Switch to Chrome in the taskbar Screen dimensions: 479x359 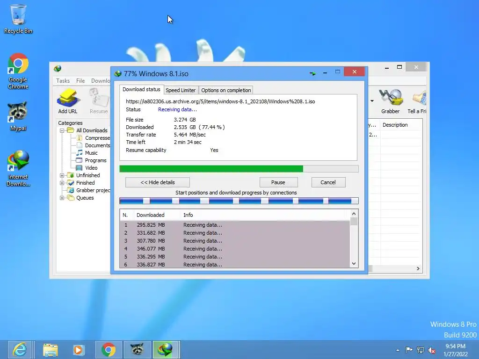109,350
